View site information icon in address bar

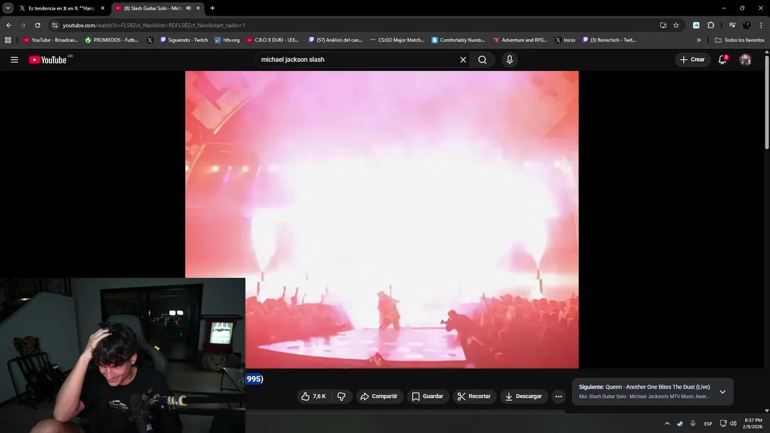55,25
